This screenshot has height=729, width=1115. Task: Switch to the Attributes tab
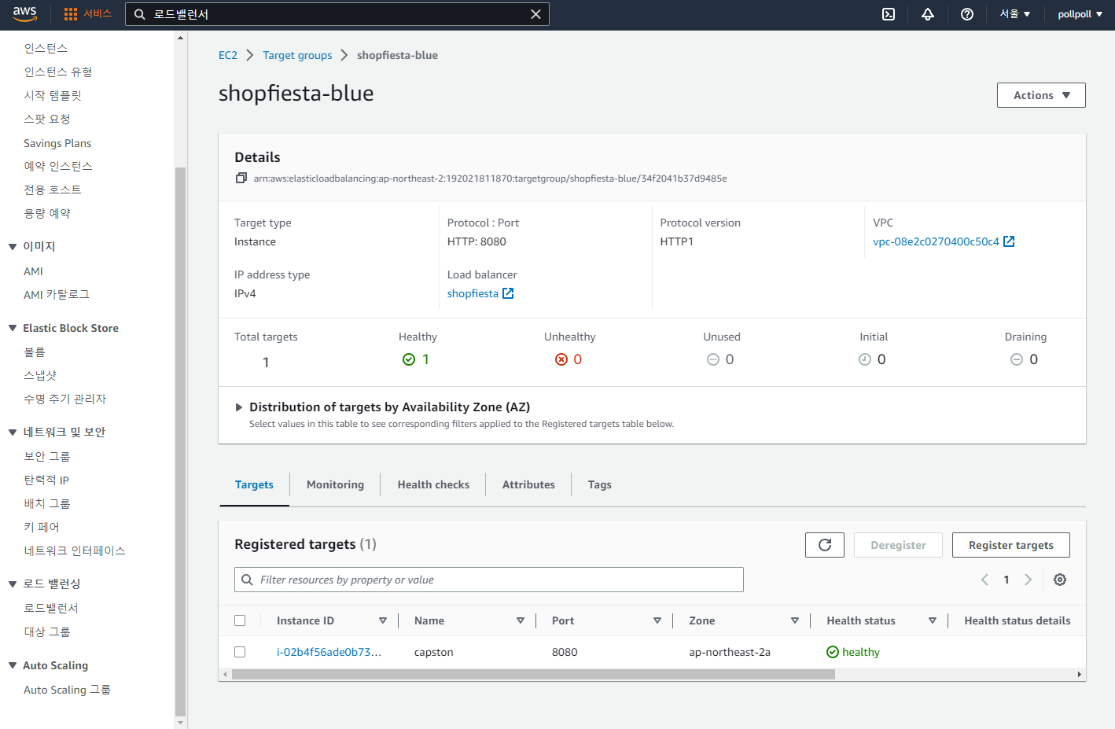click(x=528, y=484)
